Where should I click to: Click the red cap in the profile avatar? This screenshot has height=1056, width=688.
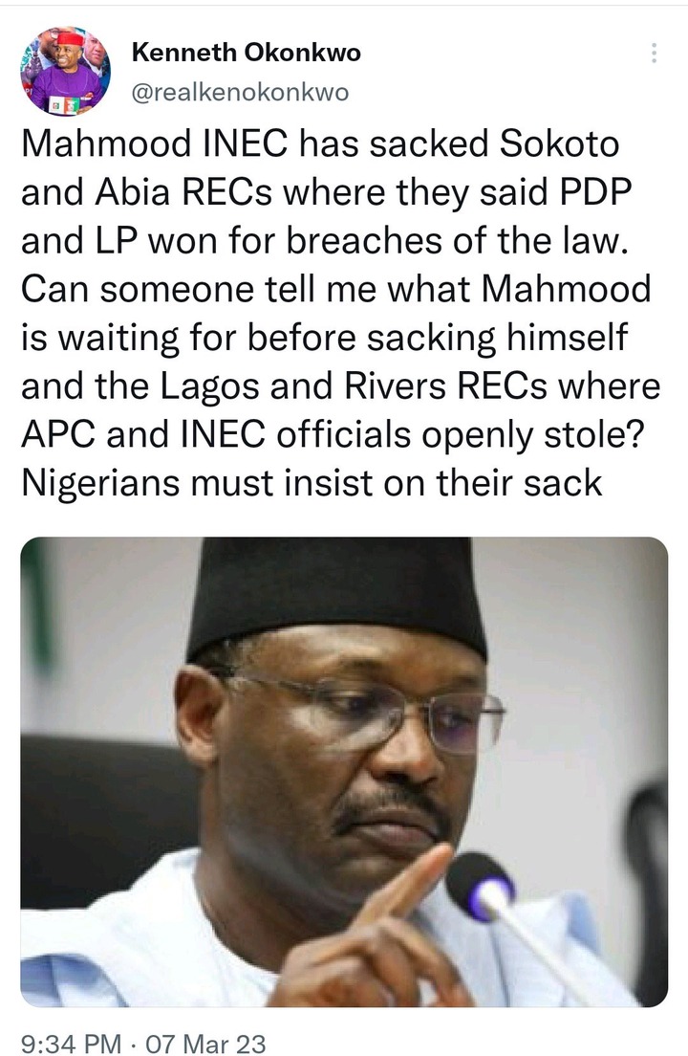(x=69, y=40)
